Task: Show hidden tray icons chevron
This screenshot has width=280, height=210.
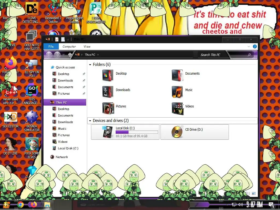Action: (x=227, y=205)
